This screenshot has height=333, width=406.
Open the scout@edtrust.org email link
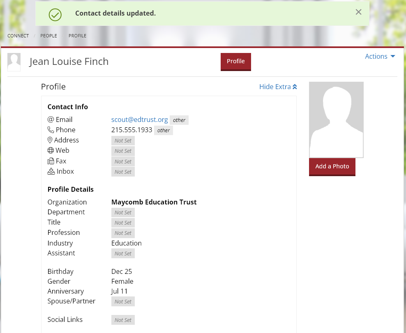(139, 119)
